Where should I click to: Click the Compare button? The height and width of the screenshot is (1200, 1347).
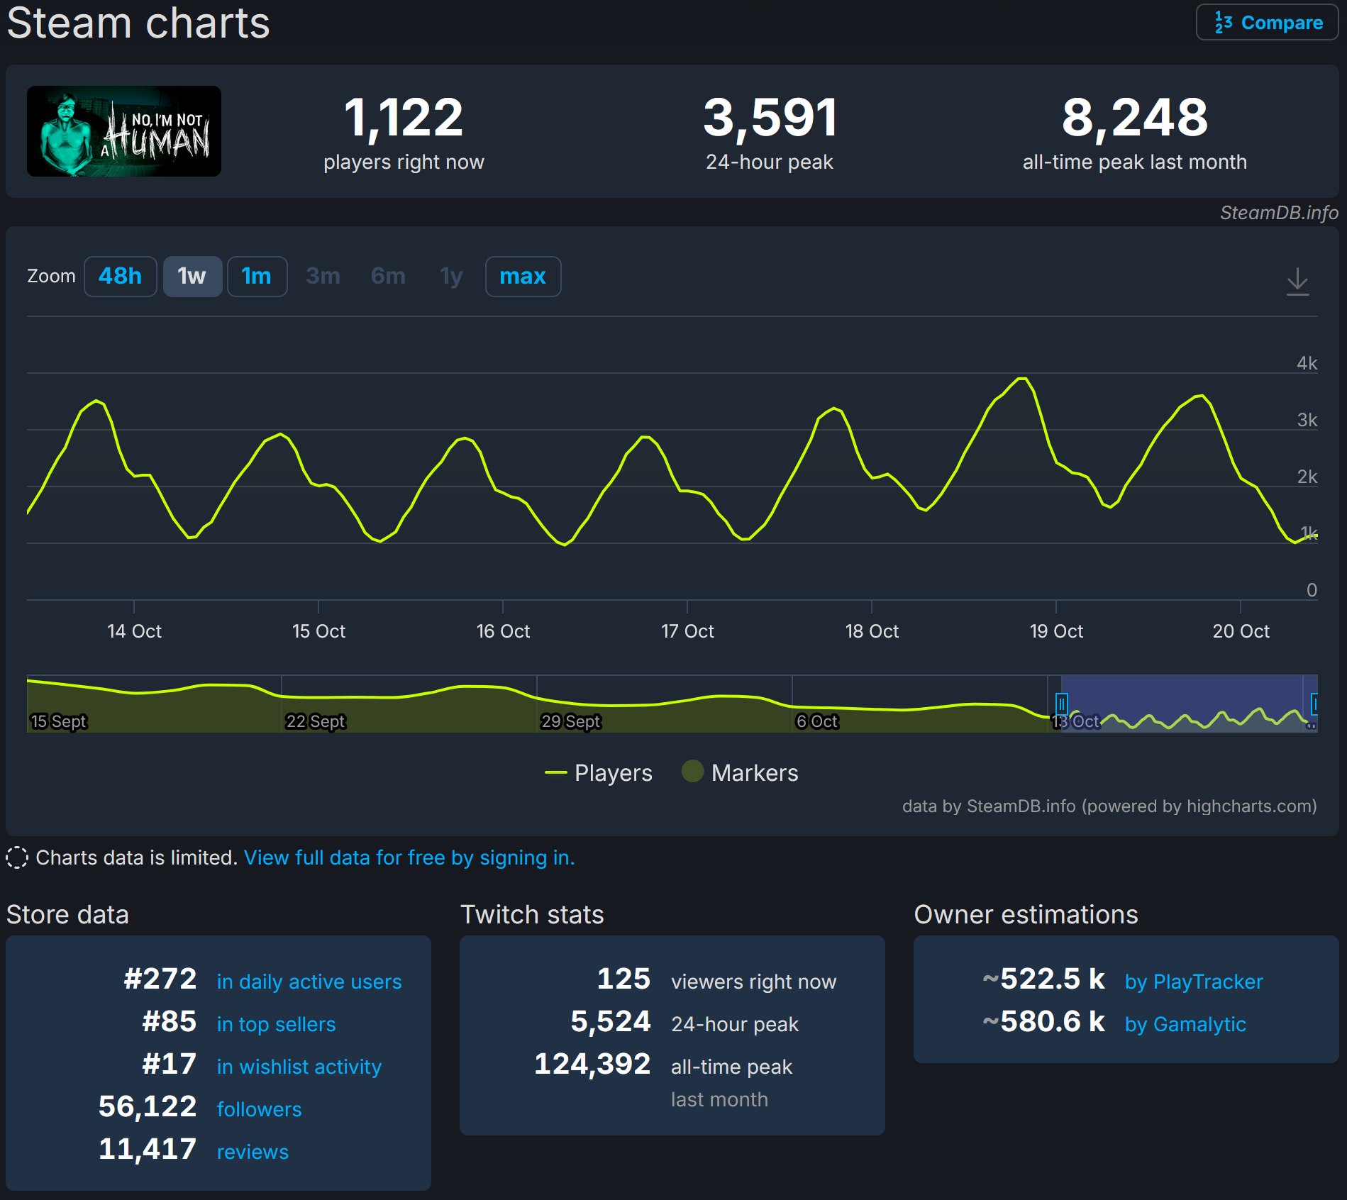[x=1267, y=23]
